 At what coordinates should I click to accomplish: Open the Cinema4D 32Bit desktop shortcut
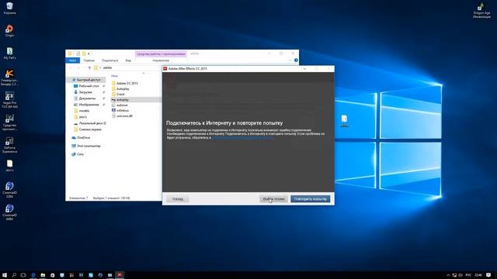[9, 190]
